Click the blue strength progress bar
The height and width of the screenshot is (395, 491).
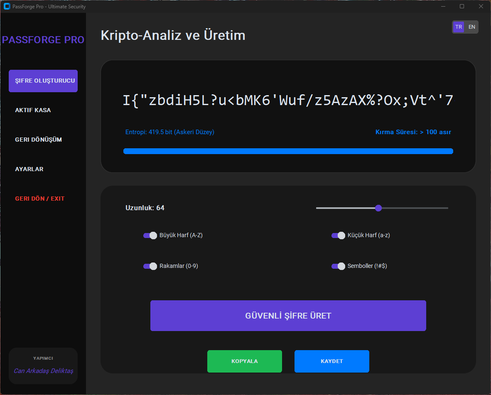click(288, 151)
